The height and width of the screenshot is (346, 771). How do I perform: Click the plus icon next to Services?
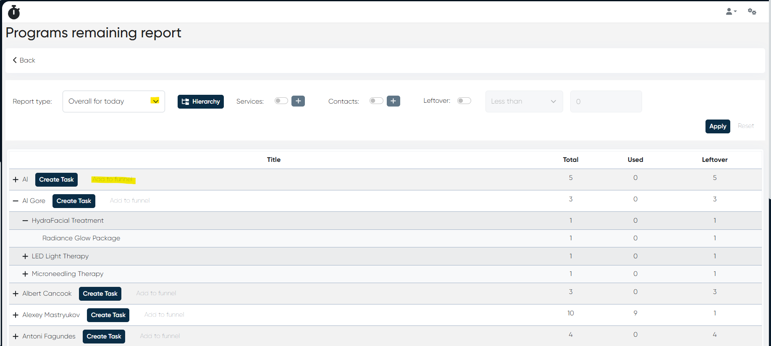click(298, 101)
